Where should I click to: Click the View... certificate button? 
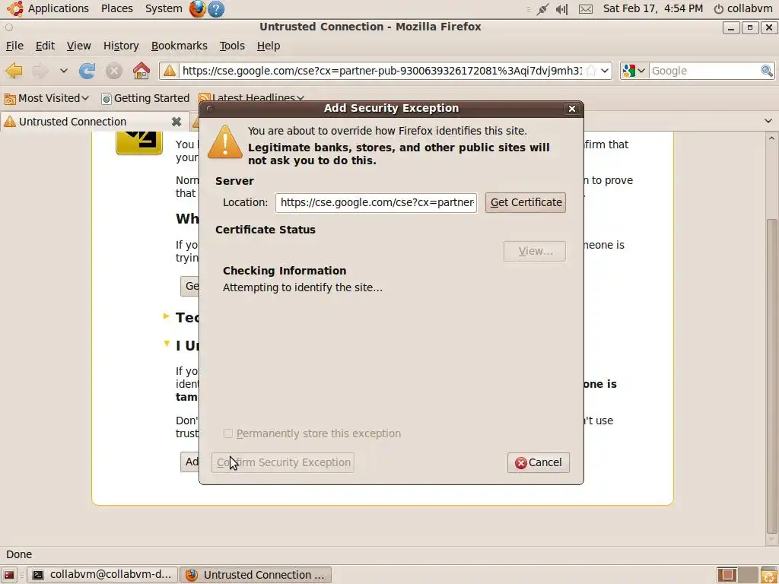535,251
